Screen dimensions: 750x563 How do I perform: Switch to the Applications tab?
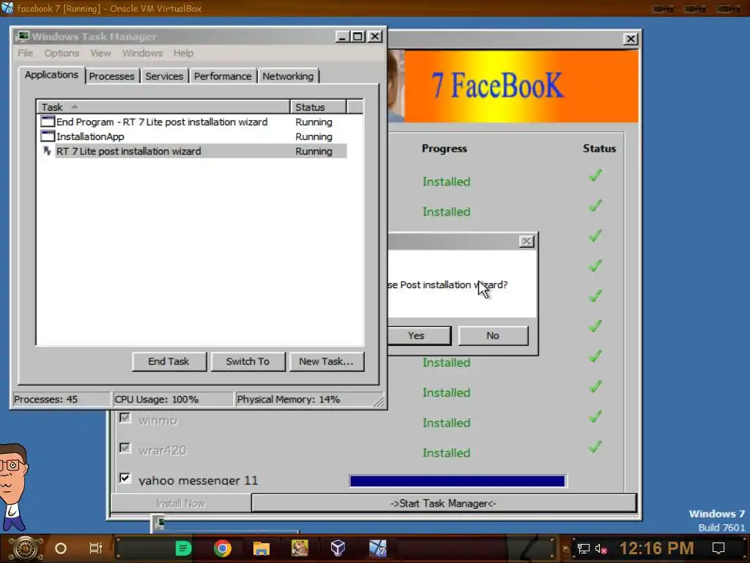point(52,75)
